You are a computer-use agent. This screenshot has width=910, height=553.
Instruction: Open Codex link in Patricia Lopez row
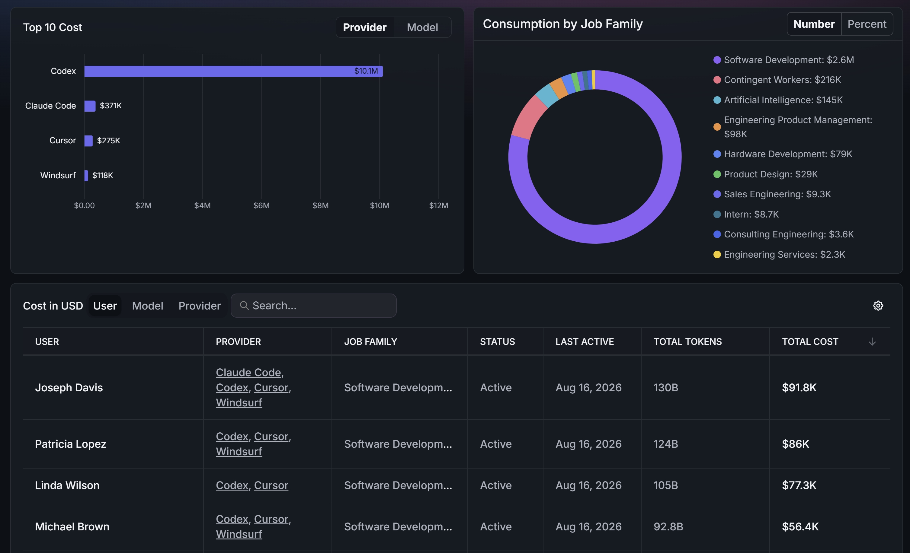point(232,437)
